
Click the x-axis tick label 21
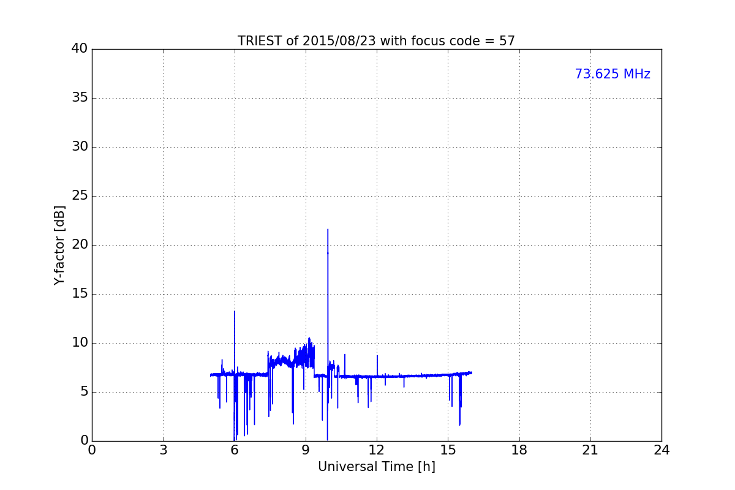click(590, 450)
